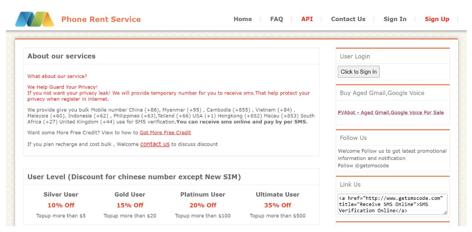Select the Gold User 15% Off level
This screenshot has height=232, width=472.
point(130,205)
